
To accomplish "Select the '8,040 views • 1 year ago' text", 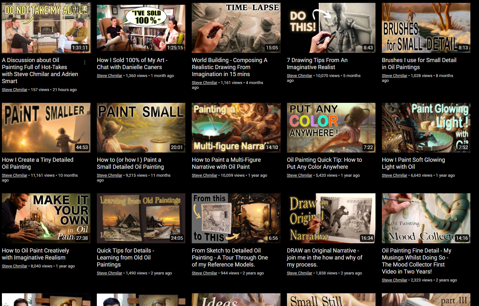I will [x=53, y=266].
